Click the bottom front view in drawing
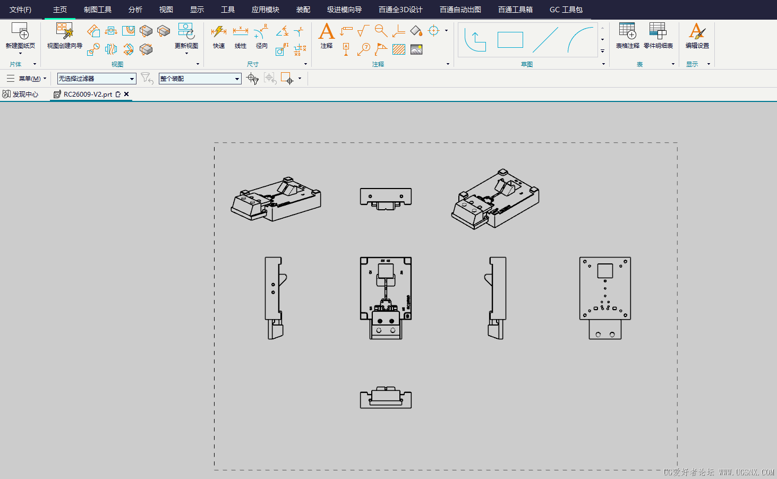 (386, 398)
